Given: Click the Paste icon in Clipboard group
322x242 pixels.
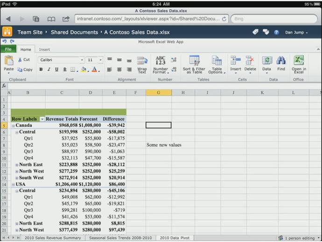Looking at the screenshot, I should pos(8,61).
